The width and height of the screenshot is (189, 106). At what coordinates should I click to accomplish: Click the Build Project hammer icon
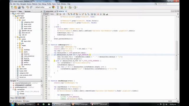(x=58, y=7)
